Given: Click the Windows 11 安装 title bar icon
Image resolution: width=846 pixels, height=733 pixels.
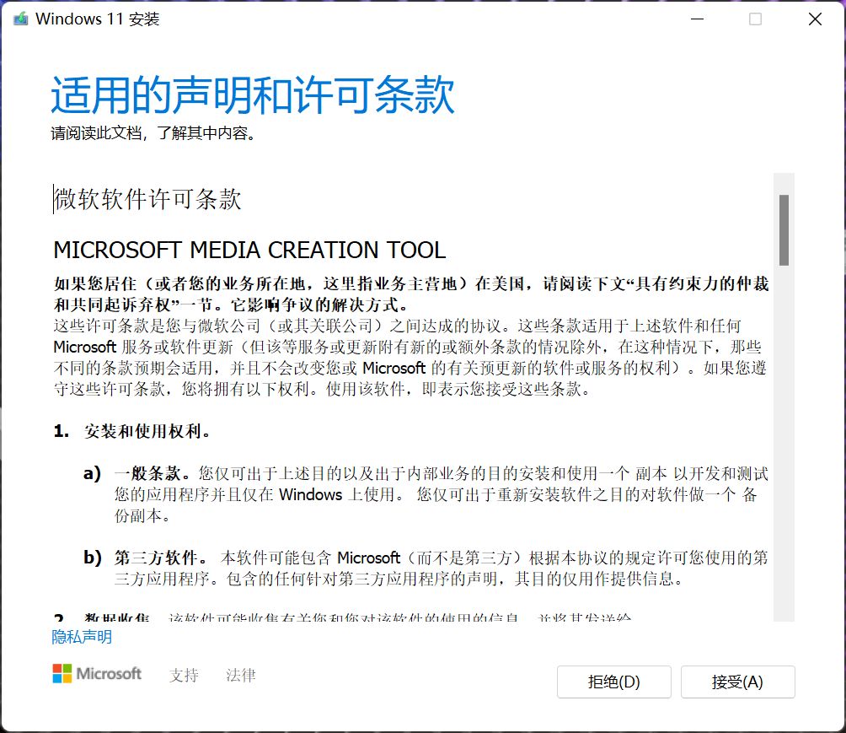Looking at the screenshot, I should point(19,18).
